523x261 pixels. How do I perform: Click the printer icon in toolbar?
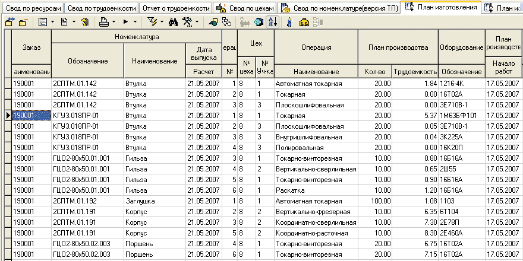pos(103,22)
